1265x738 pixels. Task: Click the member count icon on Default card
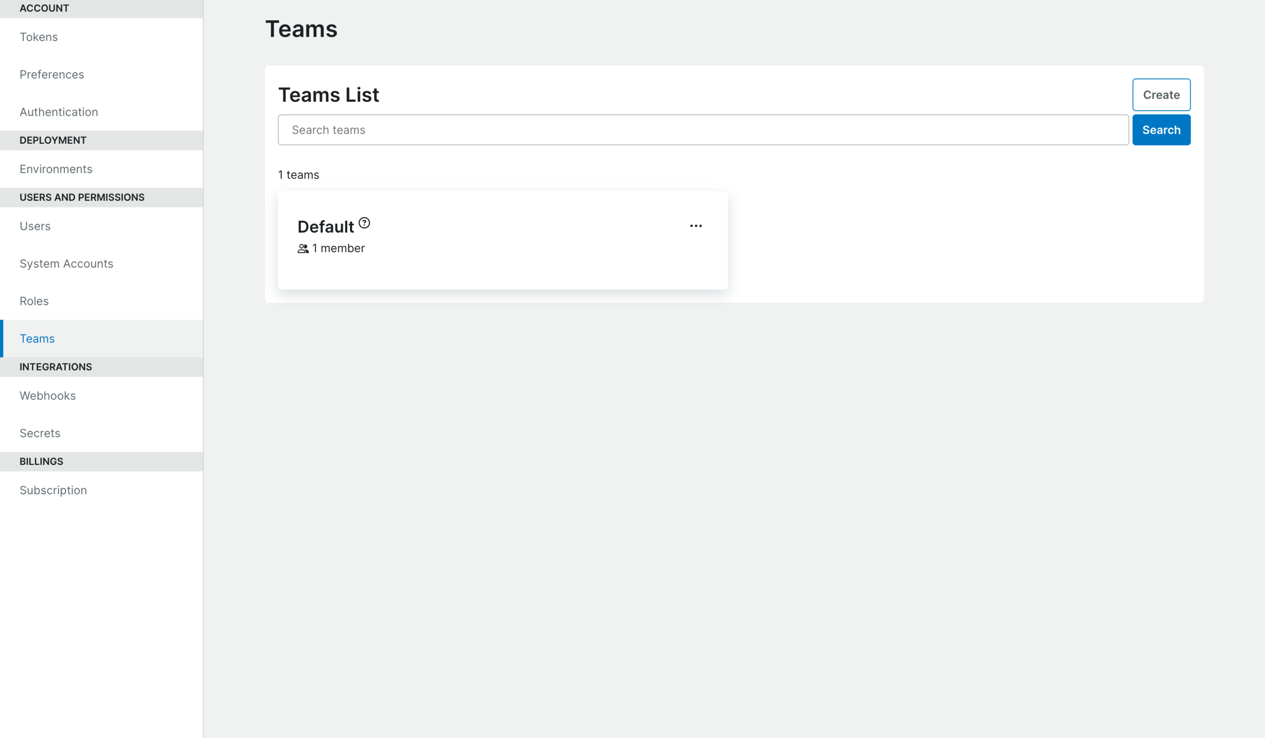click(x=304, y=248)
